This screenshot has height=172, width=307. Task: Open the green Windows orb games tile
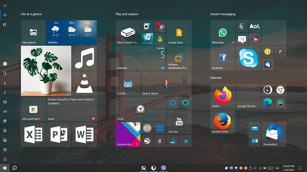point(160,39)
